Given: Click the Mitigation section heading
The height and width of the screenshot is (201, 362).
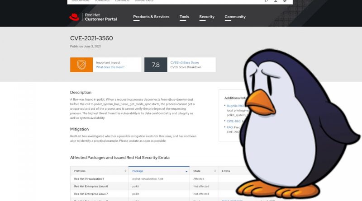Looking at the screenshot, I should tap(80, 129).
